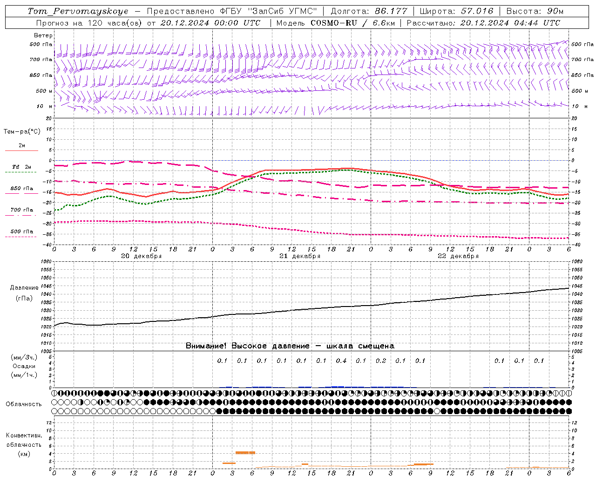Select the longitude value 86.177

click(391, 11)
